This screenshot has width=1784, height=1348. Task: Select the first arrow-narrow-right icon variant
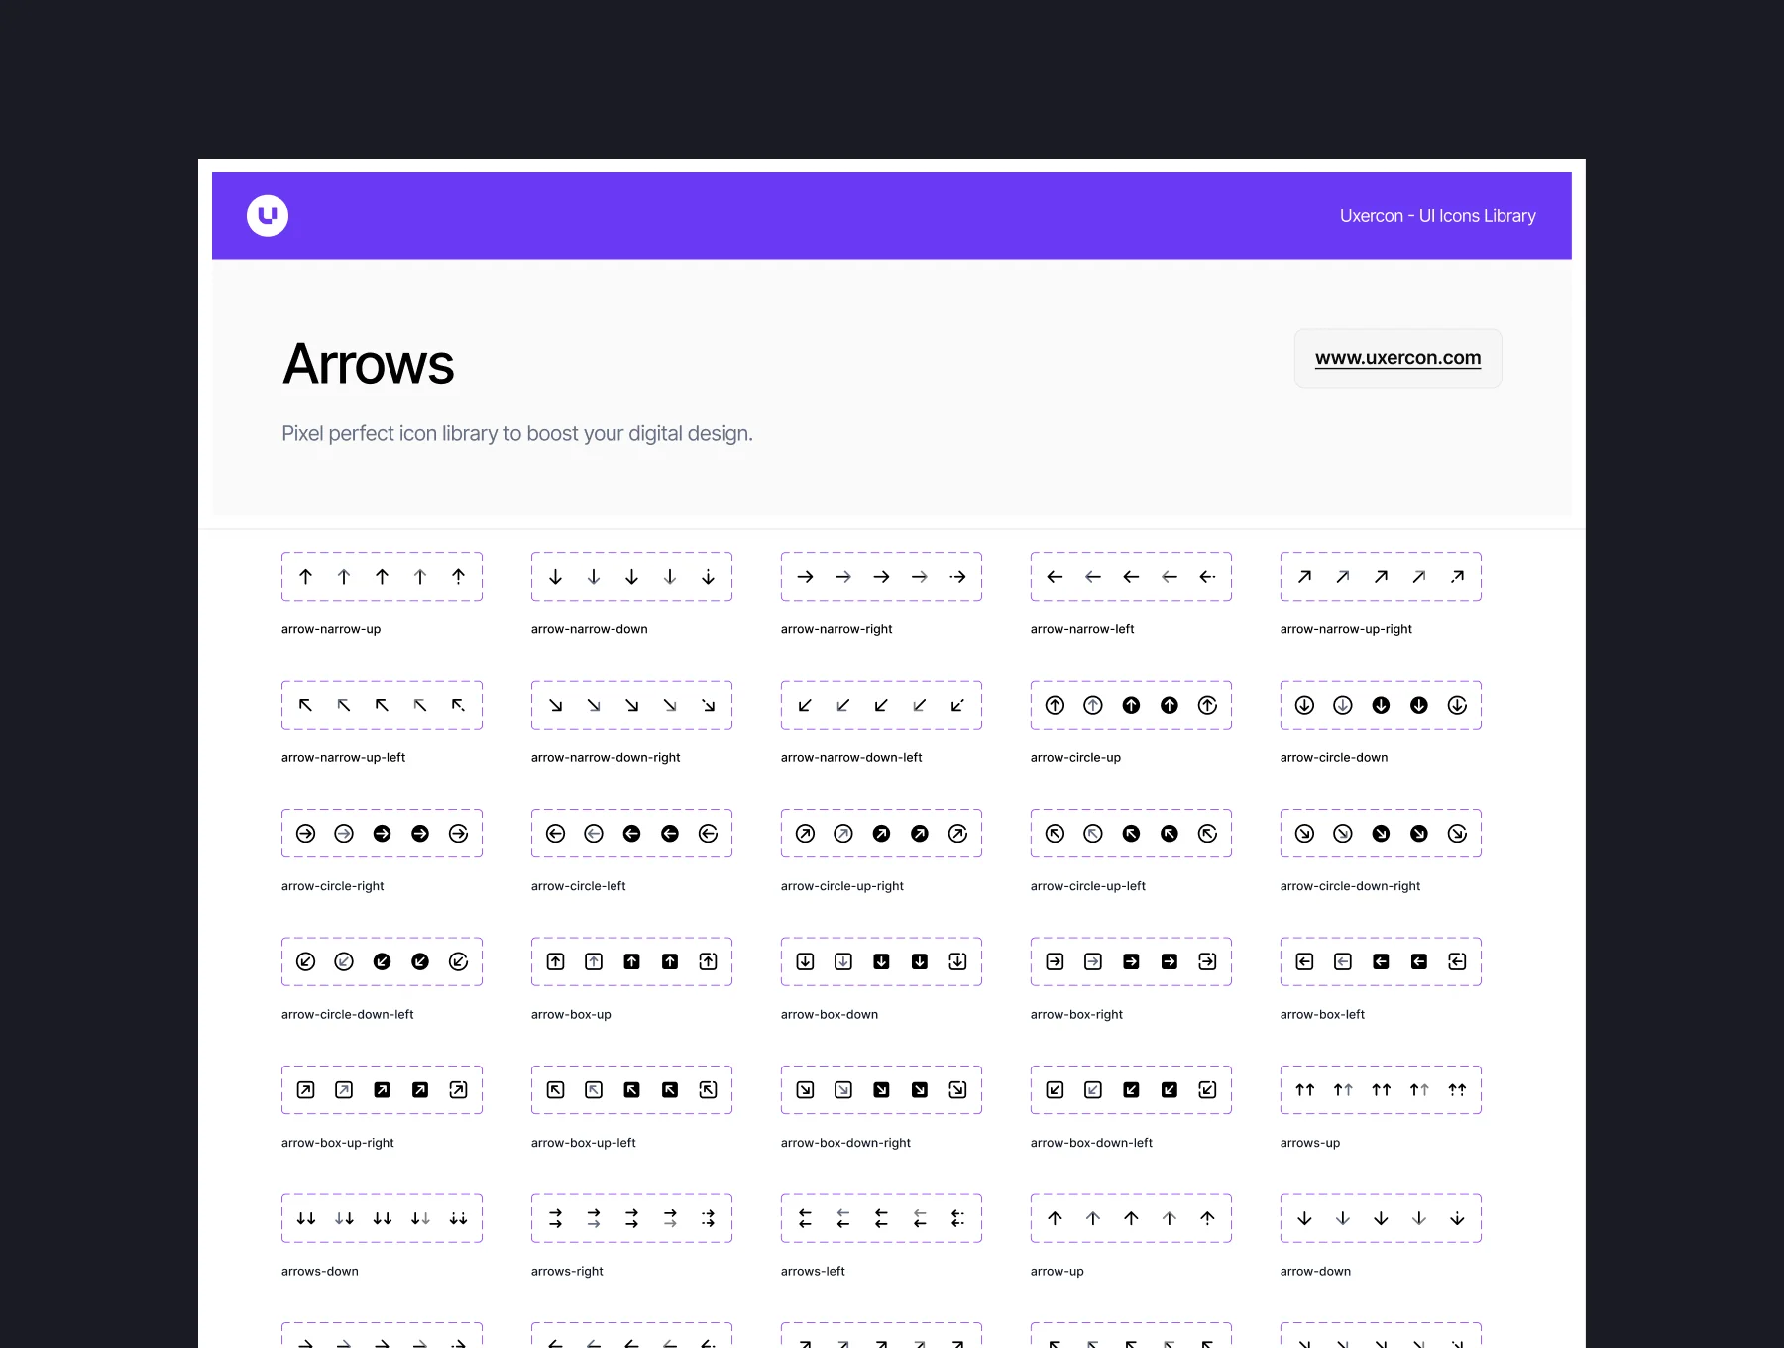[x=806, y=577]
